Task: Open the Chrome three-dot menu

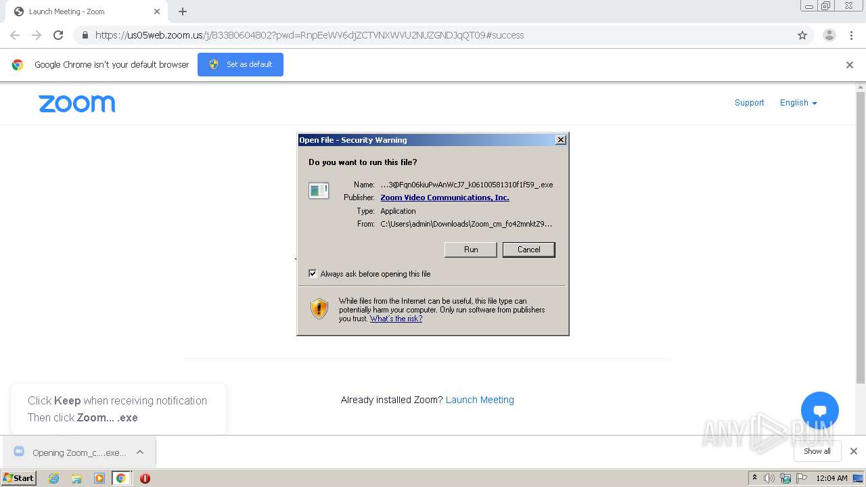Action: (851, 35)
